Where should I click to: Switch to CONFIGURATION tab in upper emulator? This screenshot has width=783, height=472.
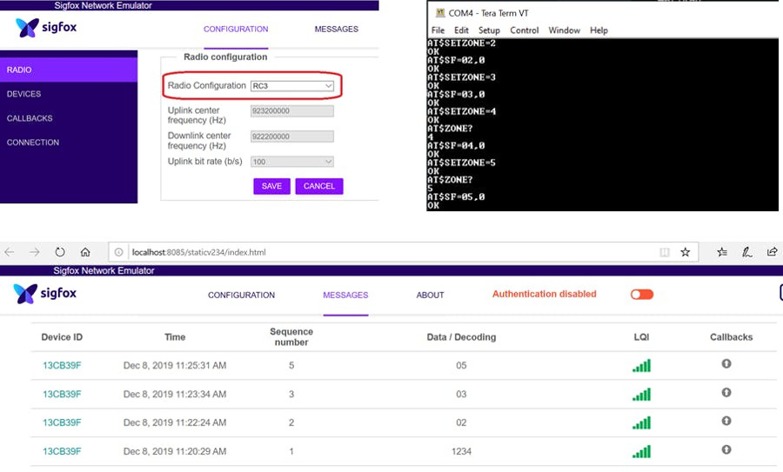click(x=236, y=29)
